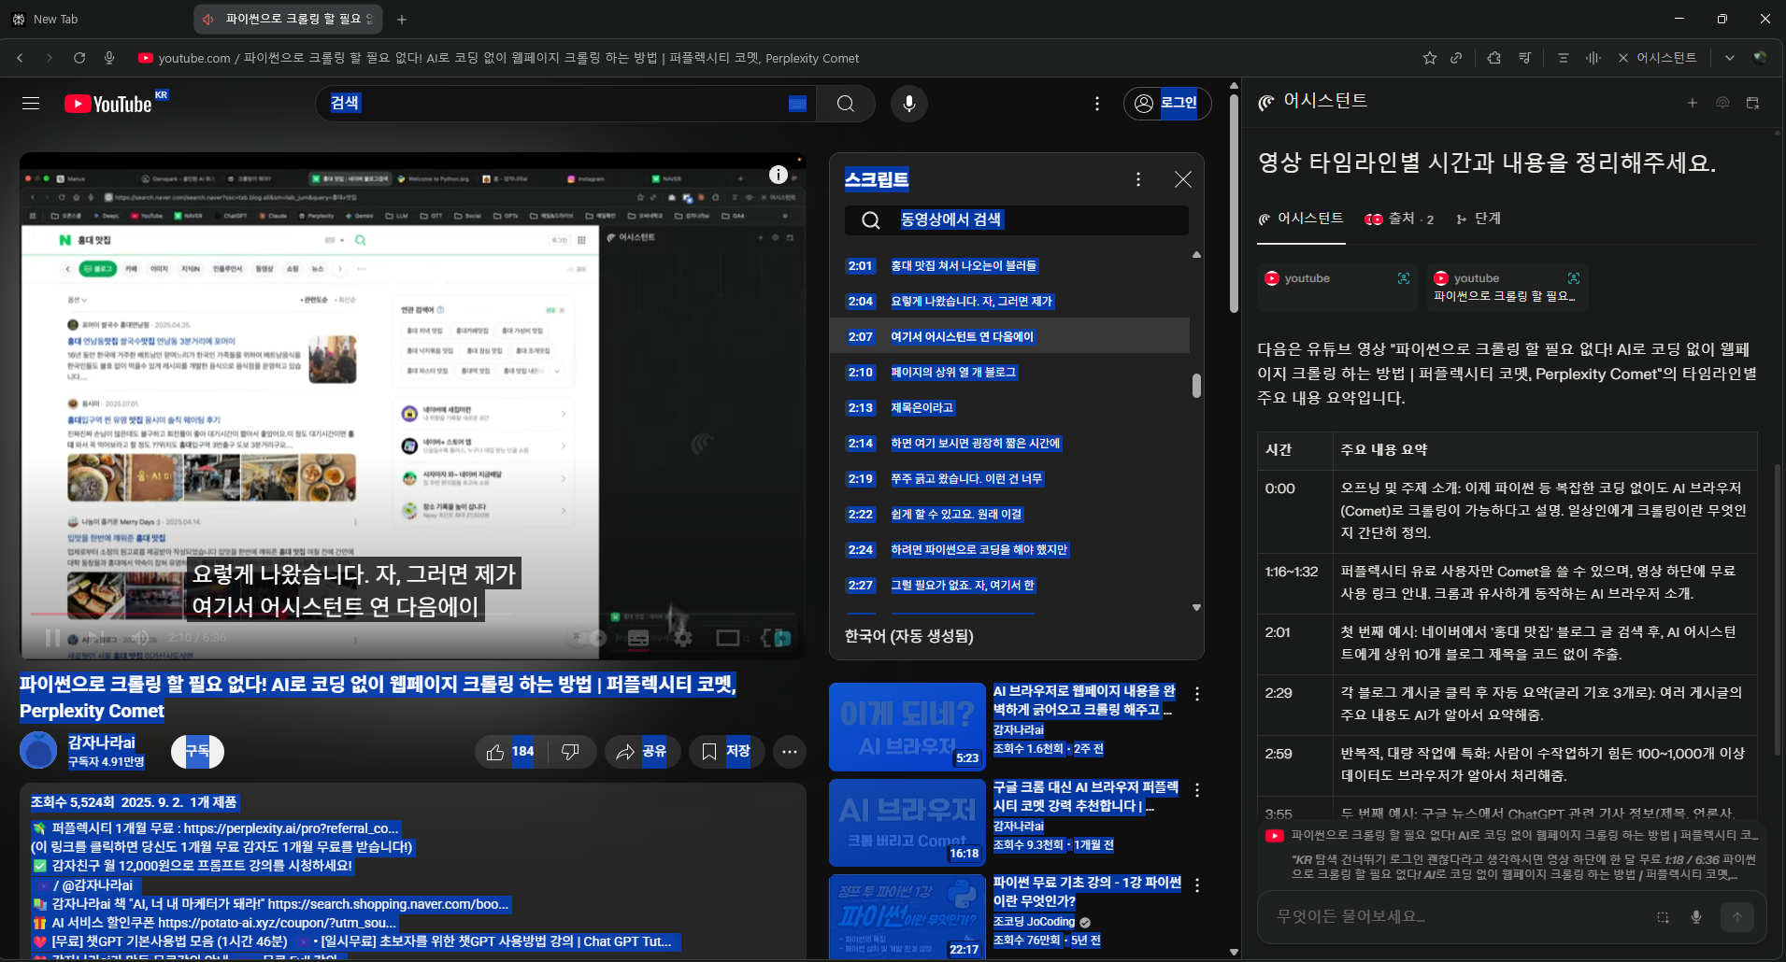This screenshot has width=1786, height=962.
Task: Dislike the video with thumbs down
Action: (x=571, y=752)
